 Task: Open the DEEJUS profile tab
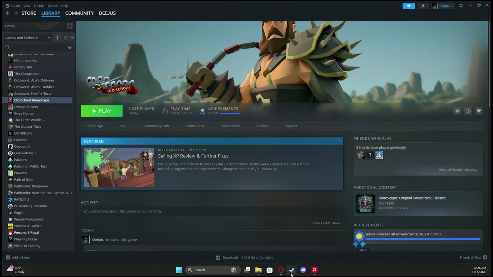107,13
